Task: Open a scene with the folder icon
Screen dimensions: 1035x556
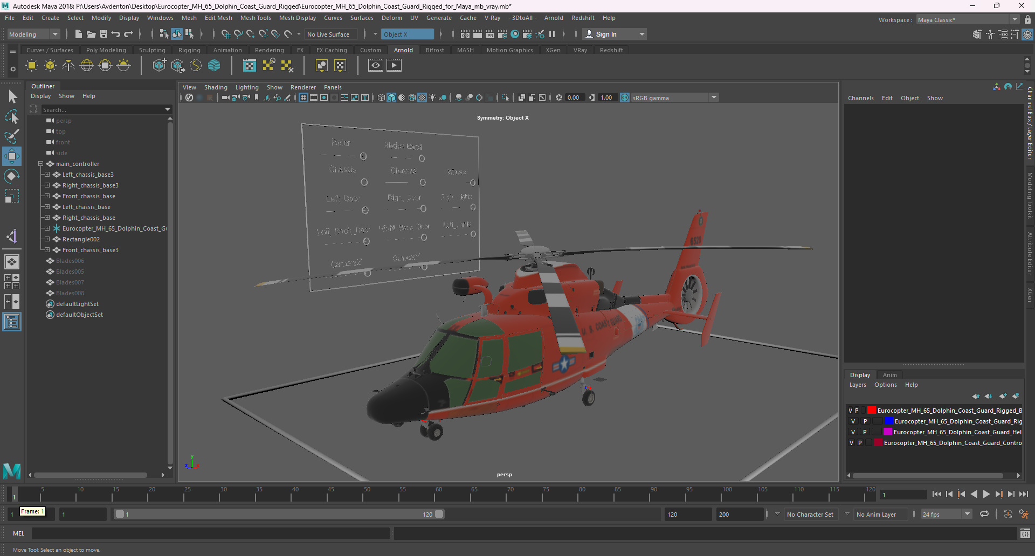Action: 91,34
